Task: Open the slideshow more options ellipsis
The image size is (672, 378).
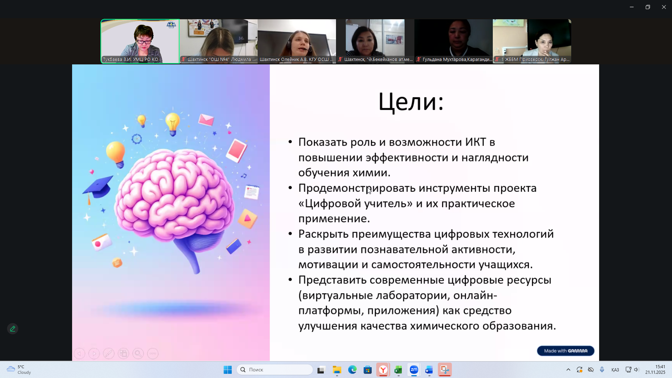Action: point(153,353)
